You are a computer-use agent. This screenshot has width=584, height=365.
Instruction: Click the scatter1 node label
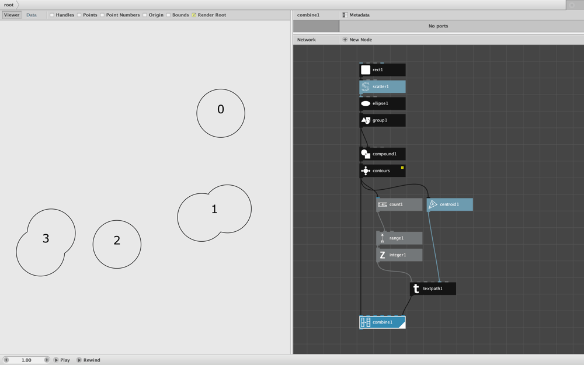tap(381, 86)
